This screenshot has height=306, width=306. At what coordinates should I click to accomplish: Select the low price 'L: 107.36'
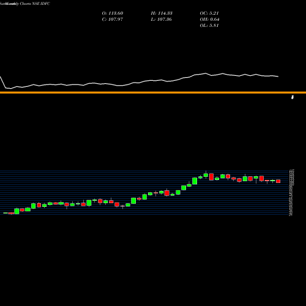[161, 20]
